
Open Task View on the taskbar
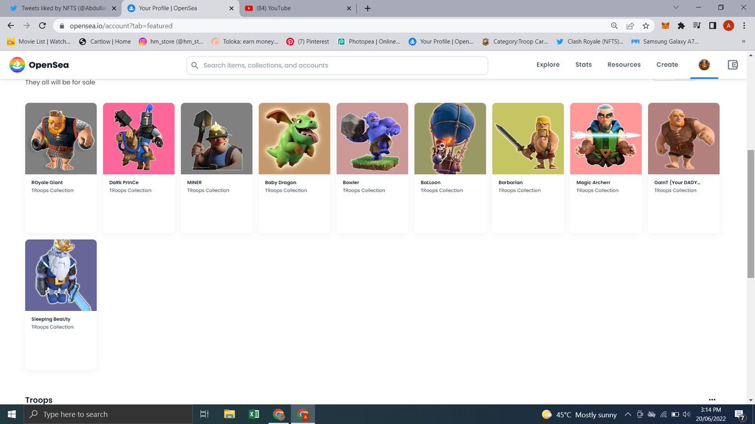click(204, 415)
